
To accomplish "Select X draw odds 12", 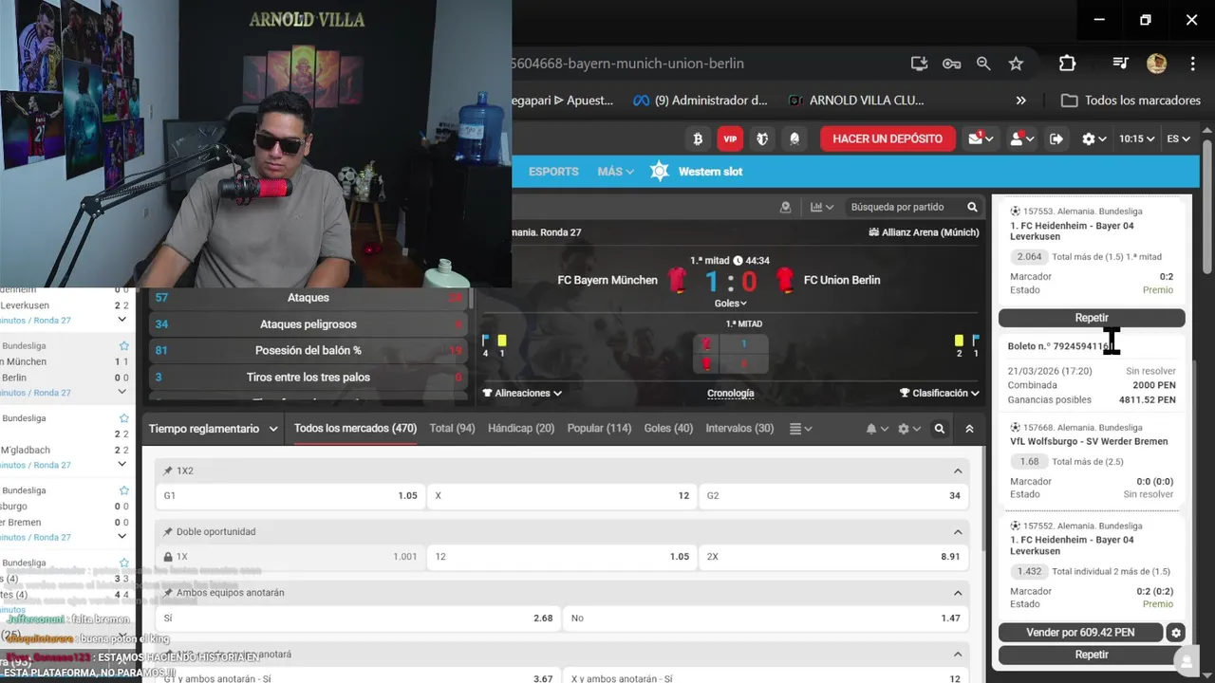I will 562,495.
